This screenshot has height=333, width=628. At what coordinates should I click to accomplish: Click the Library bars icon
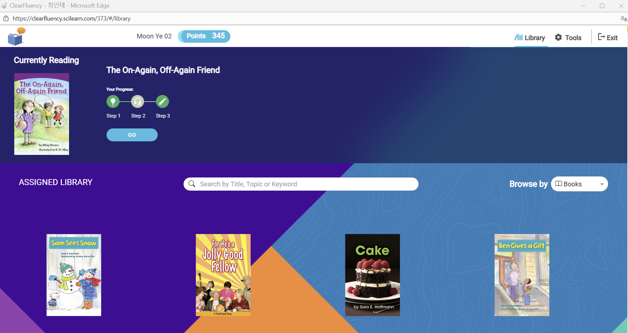coord(518,37)
